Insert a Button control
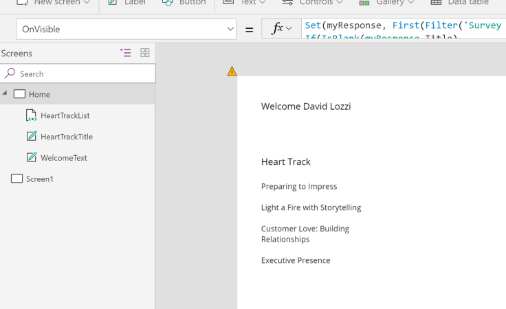 coord(184,3)
